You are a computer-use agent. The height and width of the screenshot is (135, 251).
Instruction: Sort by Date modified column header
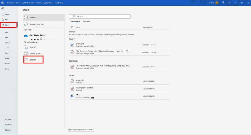pos(148,27)
